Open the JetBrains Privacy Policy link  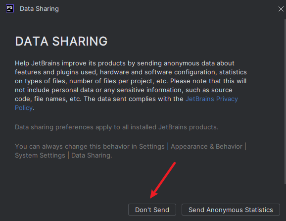pyautogui.click(x=212, y=99)
